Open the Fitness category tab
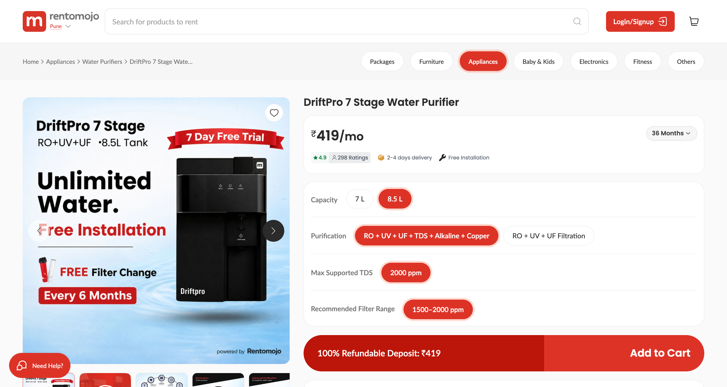The height and width of the screenshot is (387, 727). [x=643, y=62]
